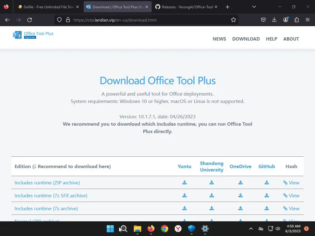Open the DOWNLOAD menu item

pyautogui.click(x=246, y=39)
